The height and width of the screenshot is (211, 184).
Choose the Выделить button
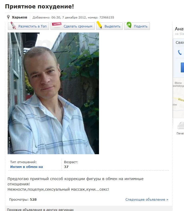pyautogui.click(x=109, y=26)
